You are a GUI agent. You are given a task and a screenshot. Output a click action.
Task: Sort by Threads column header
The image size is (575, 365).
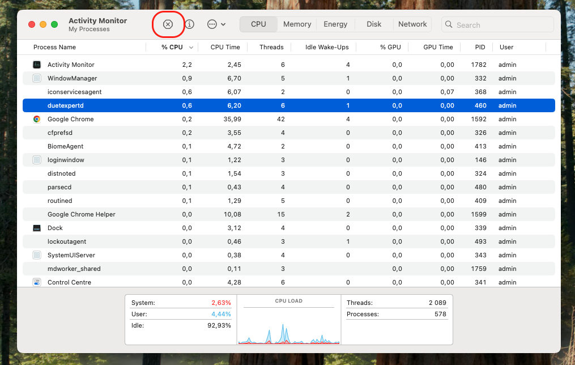tap(271, 47)
